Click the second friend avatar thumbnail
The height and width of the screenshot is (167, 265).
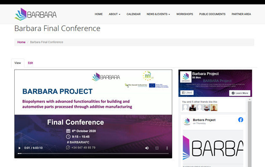click(x=193, y=107)
